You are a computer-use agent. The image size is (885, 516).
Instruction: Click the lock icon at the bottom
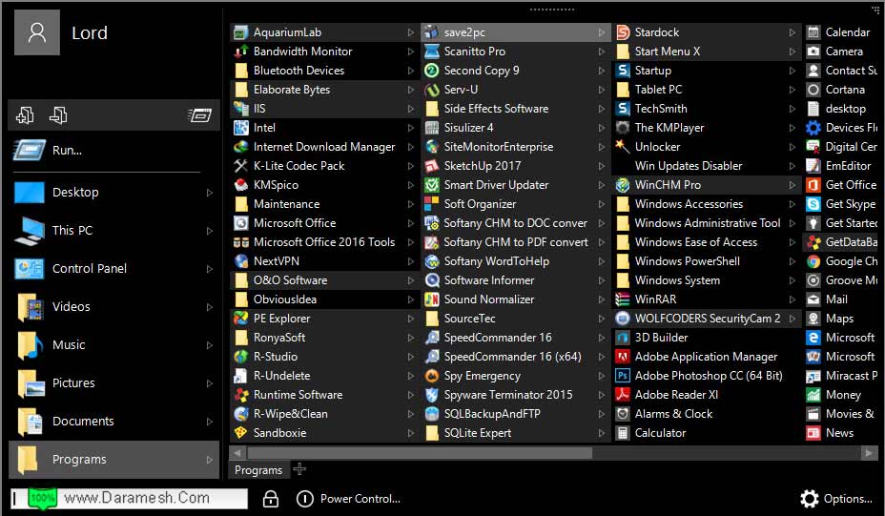pos(270,499)
